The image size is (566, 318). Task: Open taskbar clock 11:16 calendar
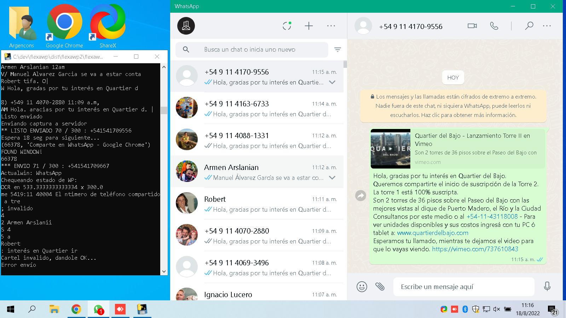click(x=527, y=309)
